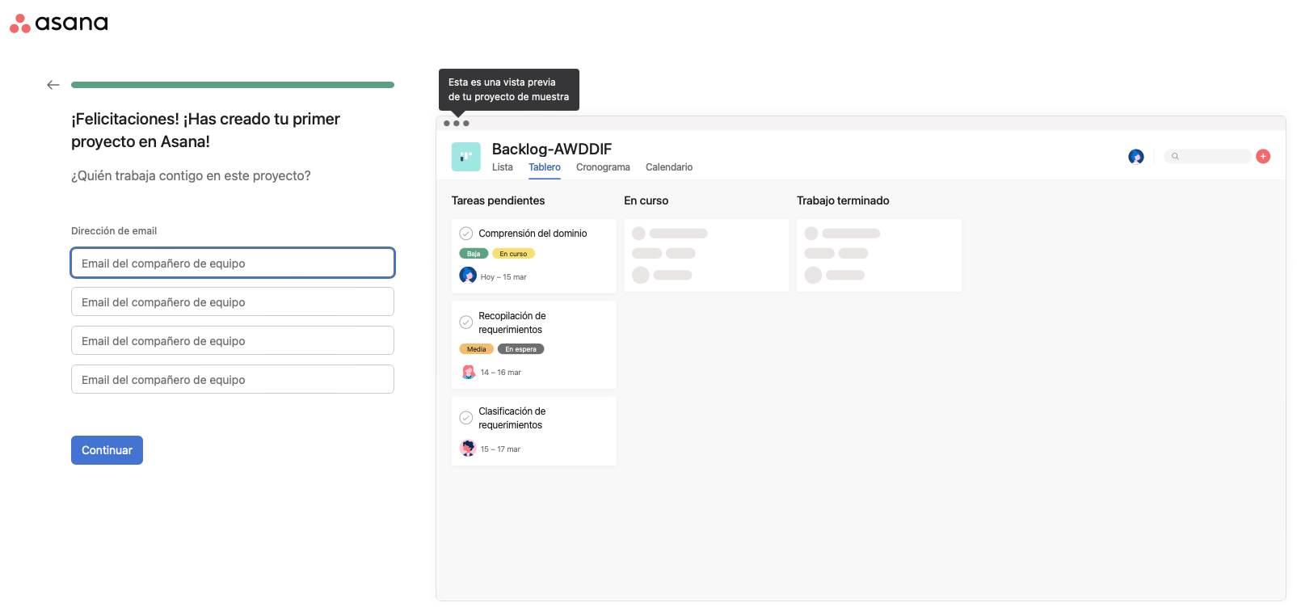Viewport: 1297px width, 607px height.
Task: Focus the first teammate email field
Action: click(x=233, y=263)
